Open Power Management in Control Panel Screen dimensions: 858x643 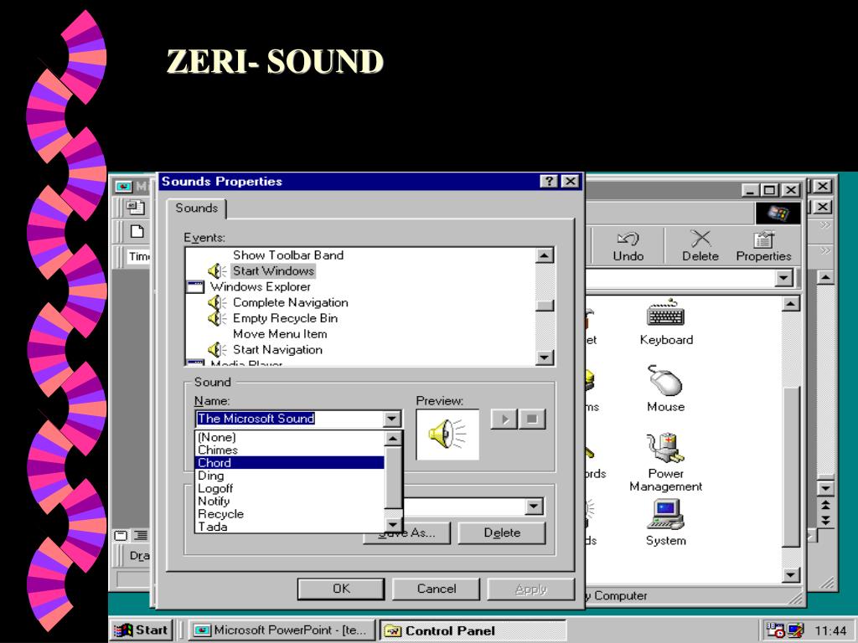pos(665,462)
